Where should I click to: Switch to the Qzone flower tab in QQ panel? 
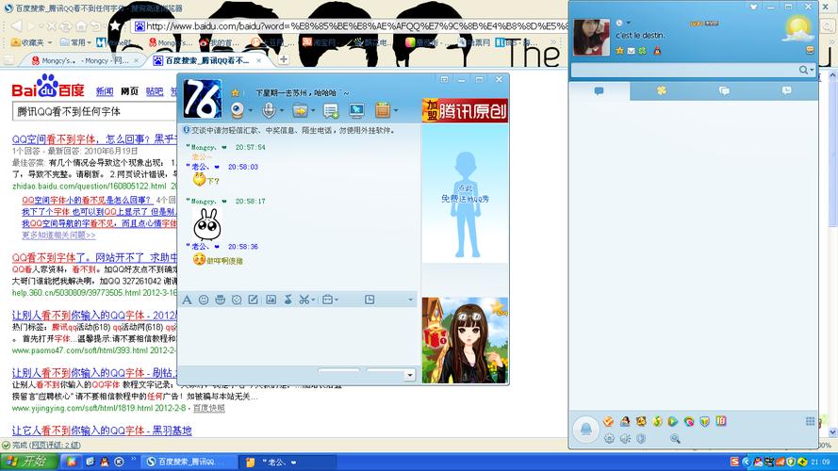(x=662, y=91)
